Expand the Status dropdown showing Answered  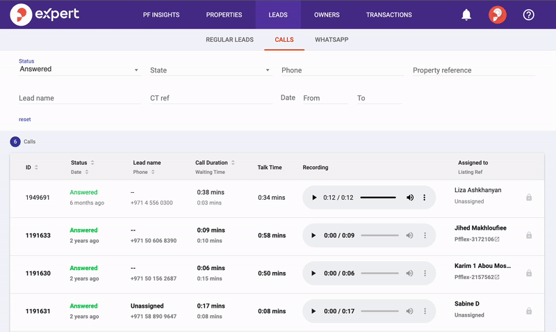(79, 70)
